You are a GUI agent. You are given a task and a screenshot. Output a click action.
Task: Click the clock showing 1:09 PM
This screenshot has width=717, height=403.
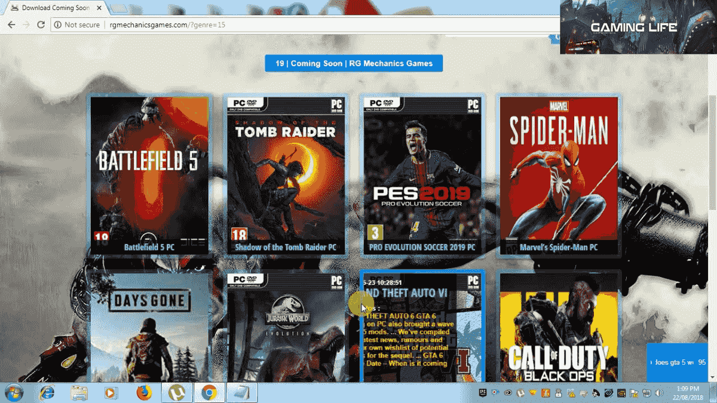(687, 388)
